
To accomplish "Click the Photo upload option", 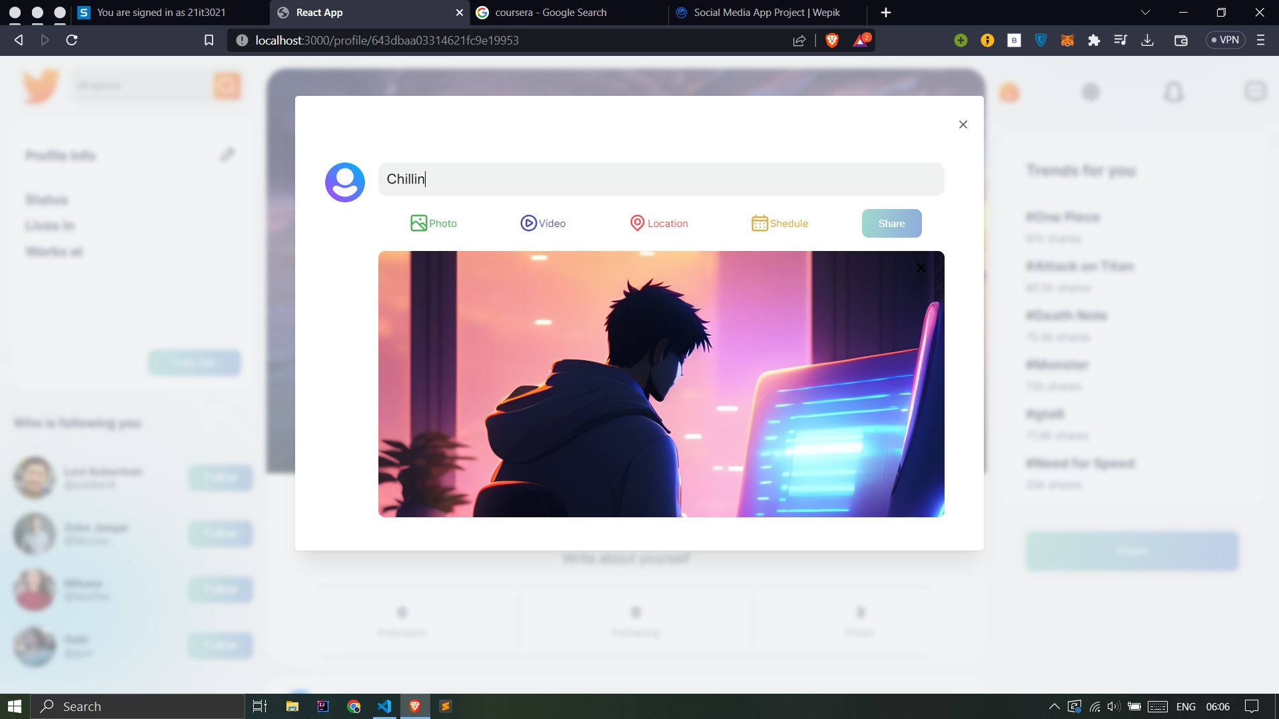I will (x=434, y=223).
